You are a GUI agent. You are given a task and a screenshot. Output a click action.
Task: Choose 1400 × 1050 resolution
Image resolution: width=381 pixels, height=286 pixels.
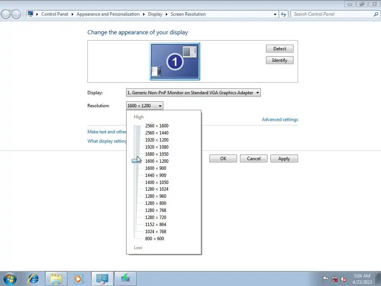(157, 182)
